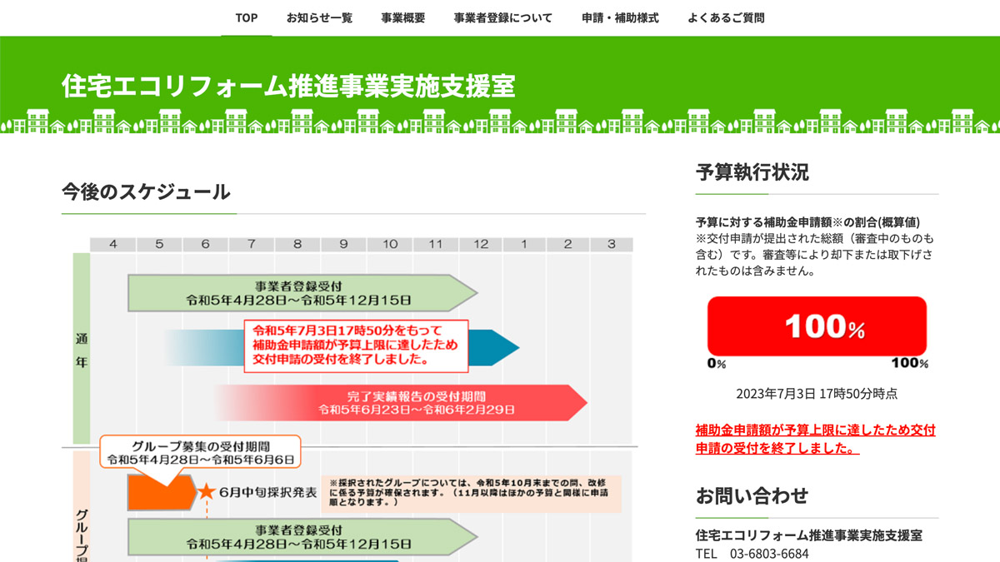Click the 今後のスケジュール heading
The width and height of the screenshot is (1000, 562).
click(x=146, y=192)
